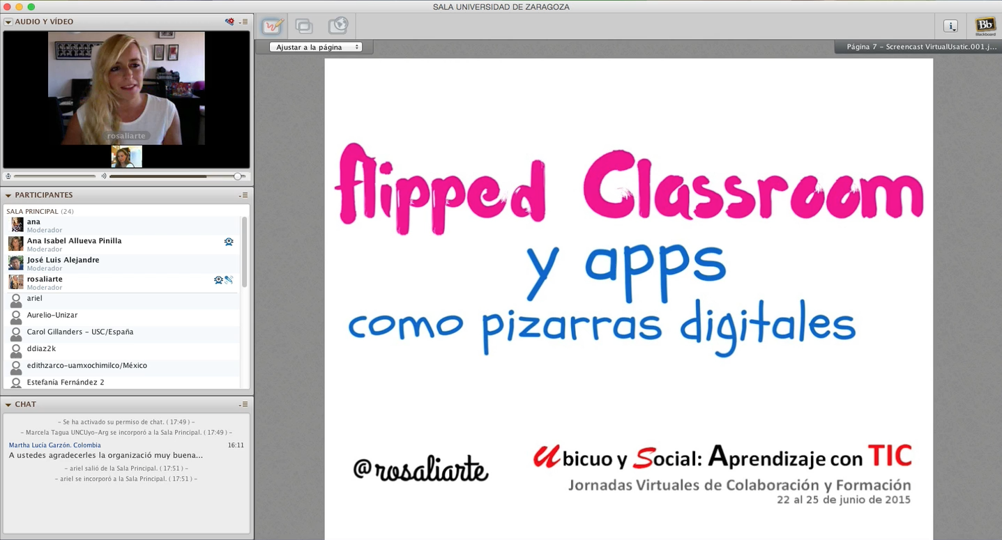Open the audio setup wizard icon
The height and width of the screenshot is (540, 1002).
tap(229, 22)
